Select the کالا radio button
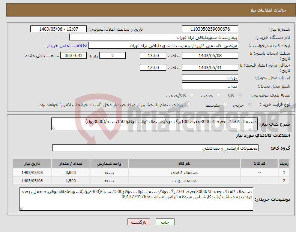This screenshot has height=232, width=296. tap(240, 95)
